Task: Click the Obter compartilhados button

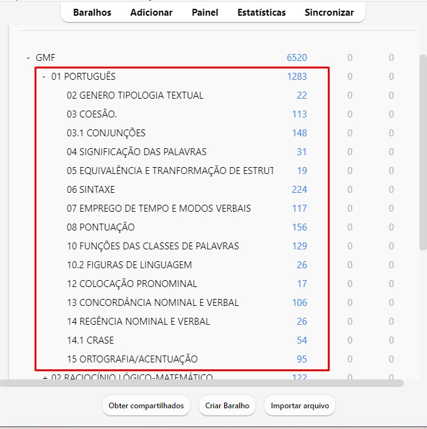Action: point(146,406)
